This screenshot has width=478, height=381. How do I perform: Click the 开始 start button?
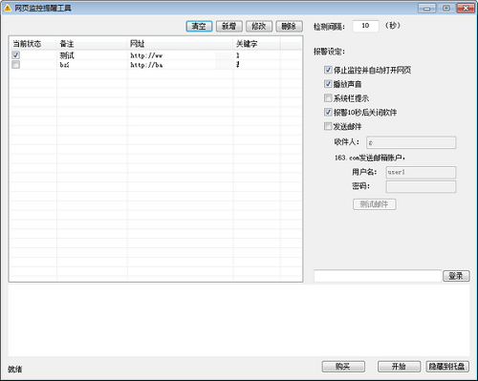click(x=399, y=367)
